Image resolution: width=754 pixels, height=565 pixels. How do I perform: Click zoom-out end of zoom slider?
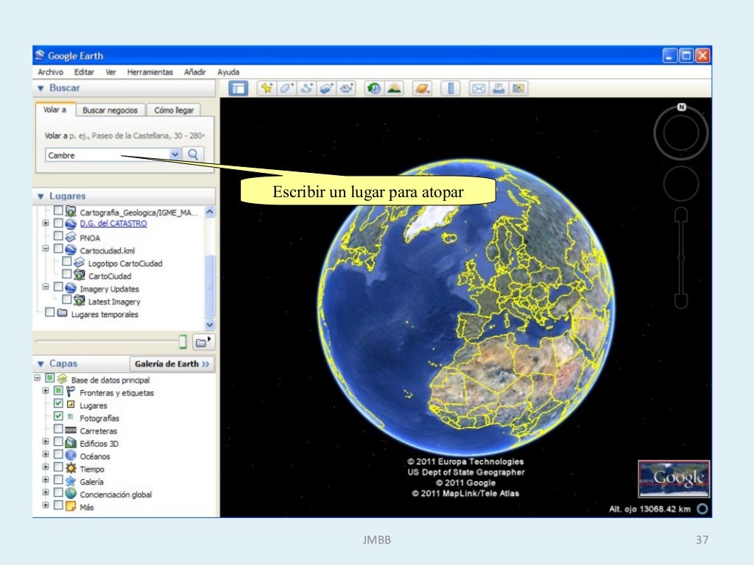pos(681,302)
